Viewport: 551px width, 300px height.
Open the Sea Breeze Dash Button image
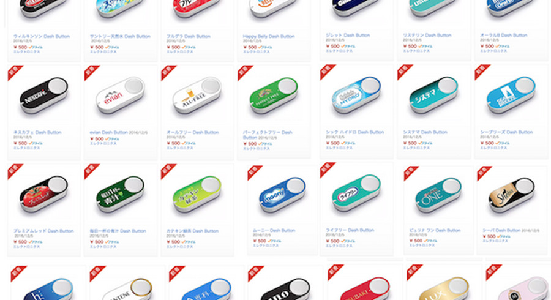pyautogui.click(x=511, y=95)
